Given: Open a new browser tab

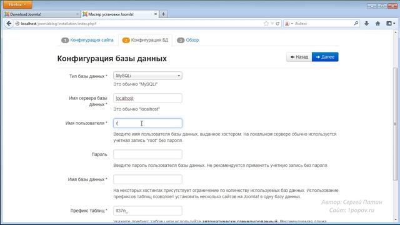Looking at the screenshot, I should [x=163, y=14].
